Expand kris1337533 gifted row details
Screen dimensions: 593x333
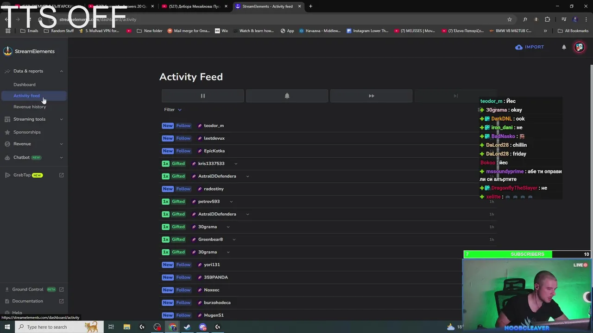click(236, 164)
